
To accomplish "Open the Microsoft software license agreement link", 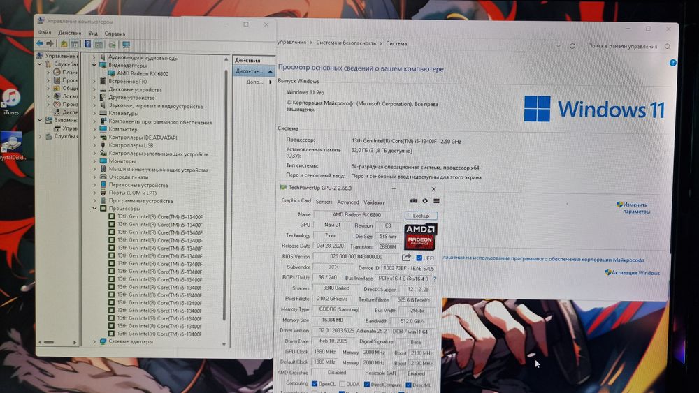I will [x=543, y=259].
